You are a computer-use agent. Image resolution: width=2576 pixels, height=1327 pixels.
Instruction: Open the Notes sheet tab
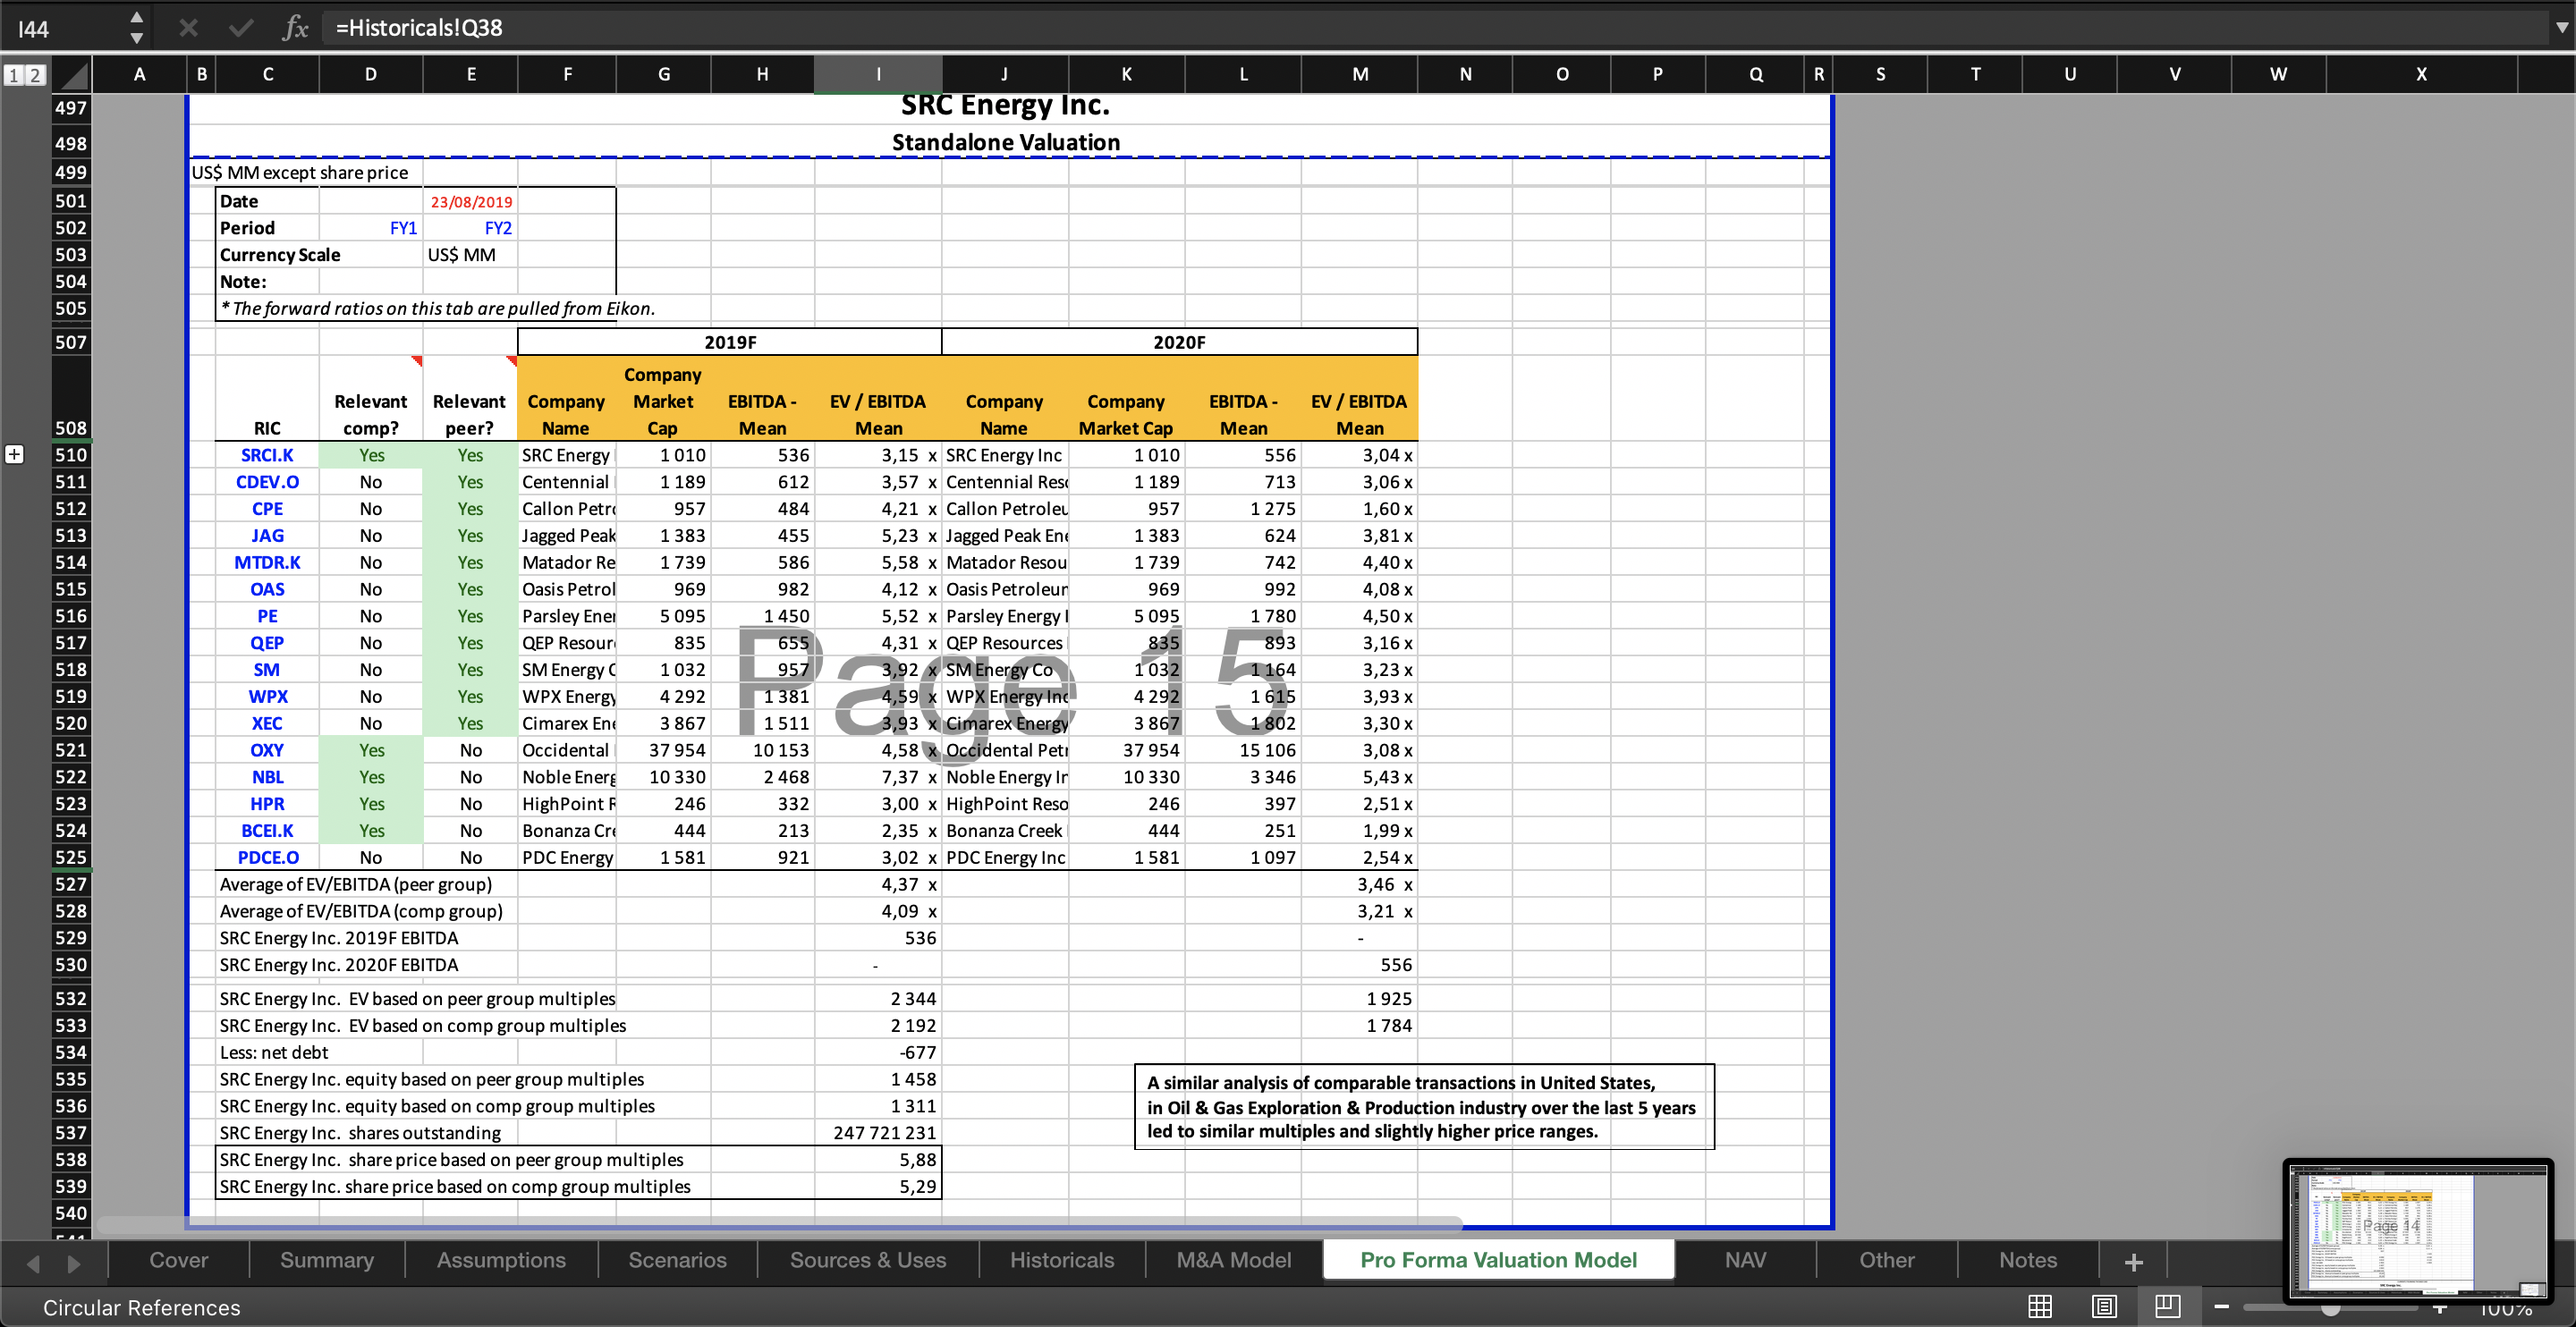[2028, 1260]
